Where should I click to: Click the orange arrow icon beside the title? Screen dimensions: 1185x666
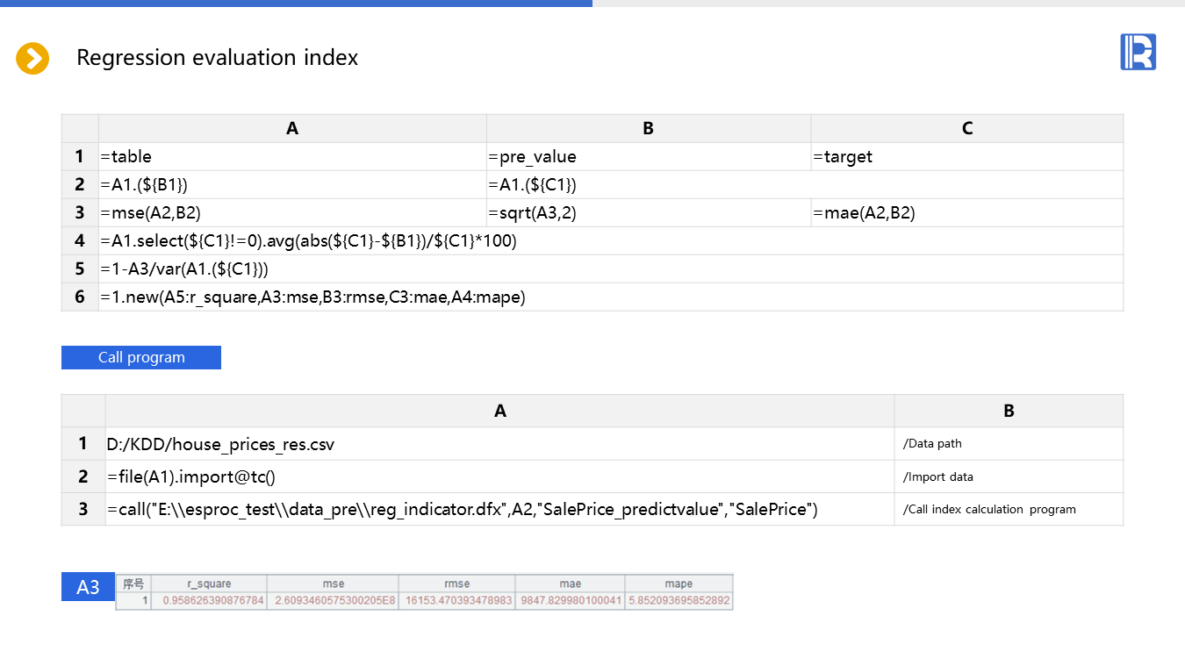tap(32, 59)
